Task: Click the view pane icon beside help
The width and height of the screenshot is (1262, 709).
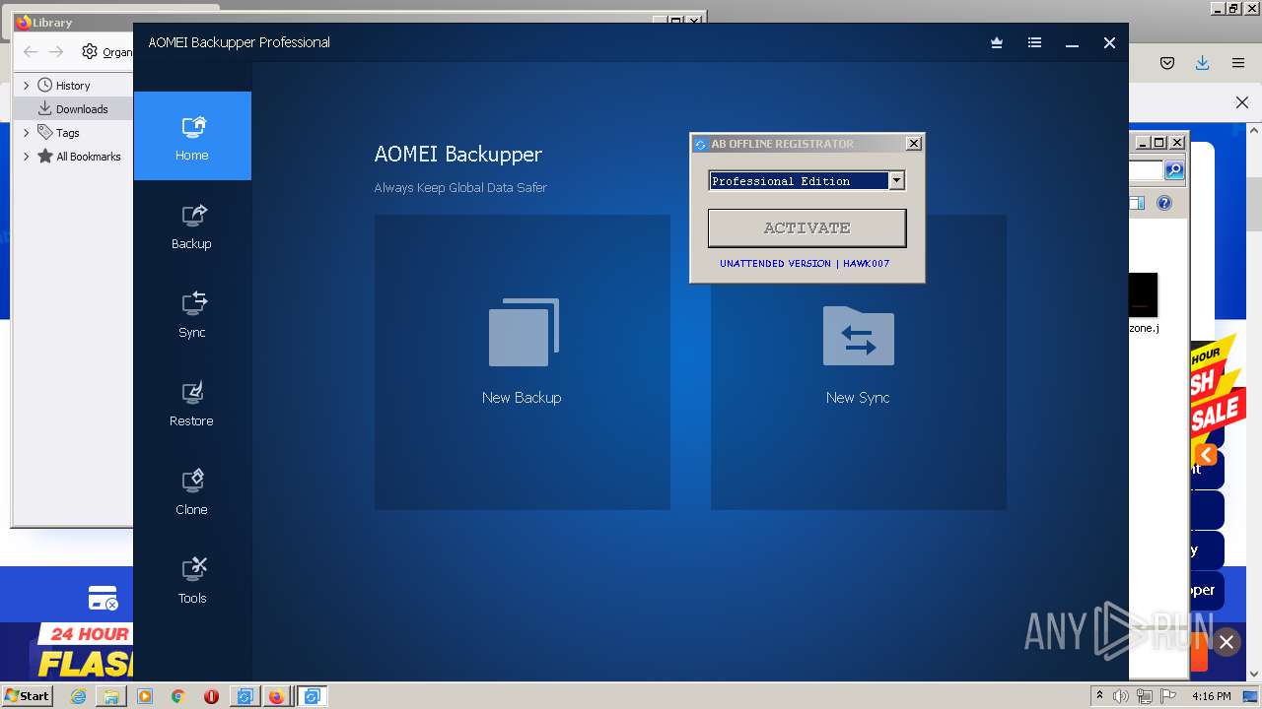Action: (1137, 203)
